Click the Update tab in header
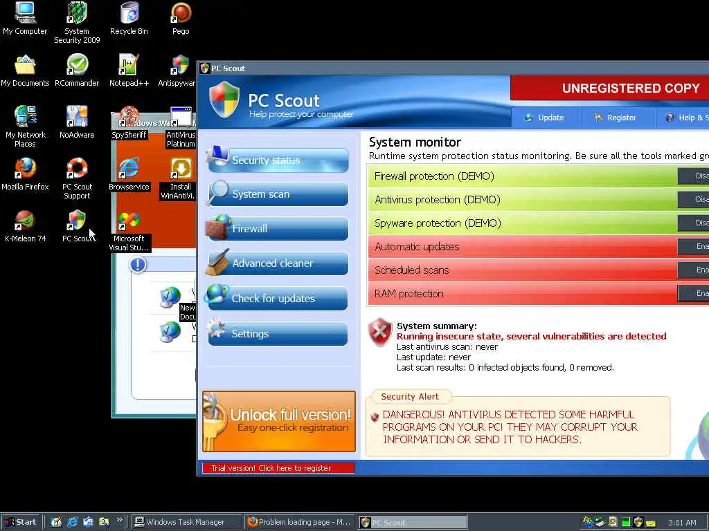Image resolution: width=709 pixels, height=531 pixels. [546, 118]
